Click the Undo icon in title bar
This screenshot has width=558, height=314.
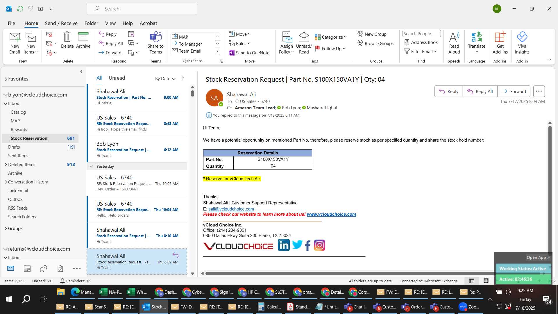(30, 9)
